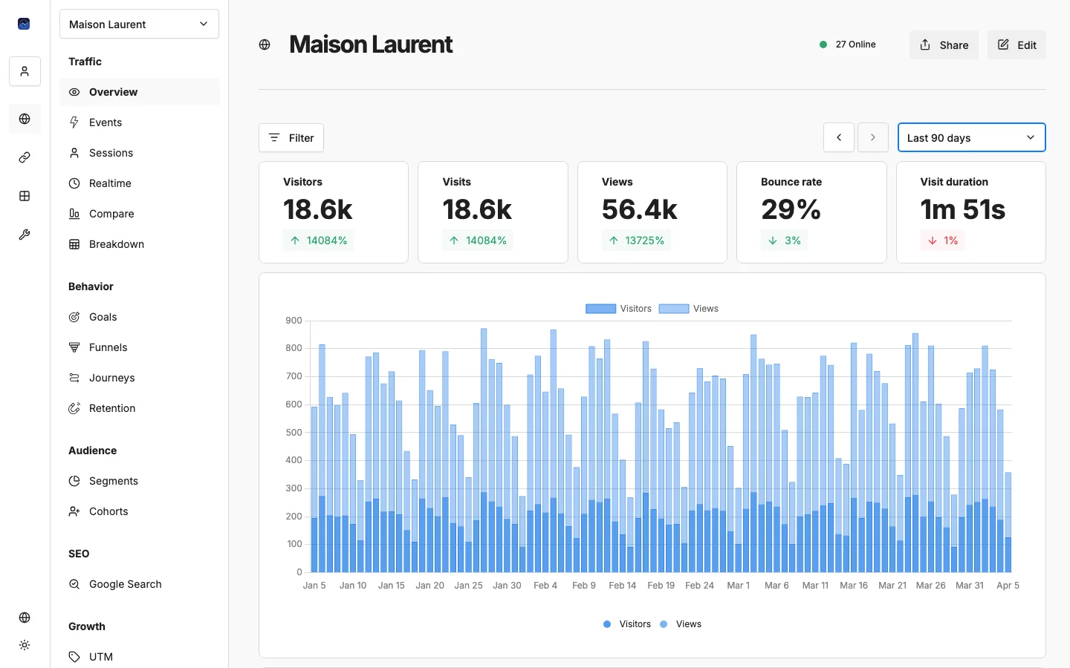Open the grid icon in the left rail

25,196
